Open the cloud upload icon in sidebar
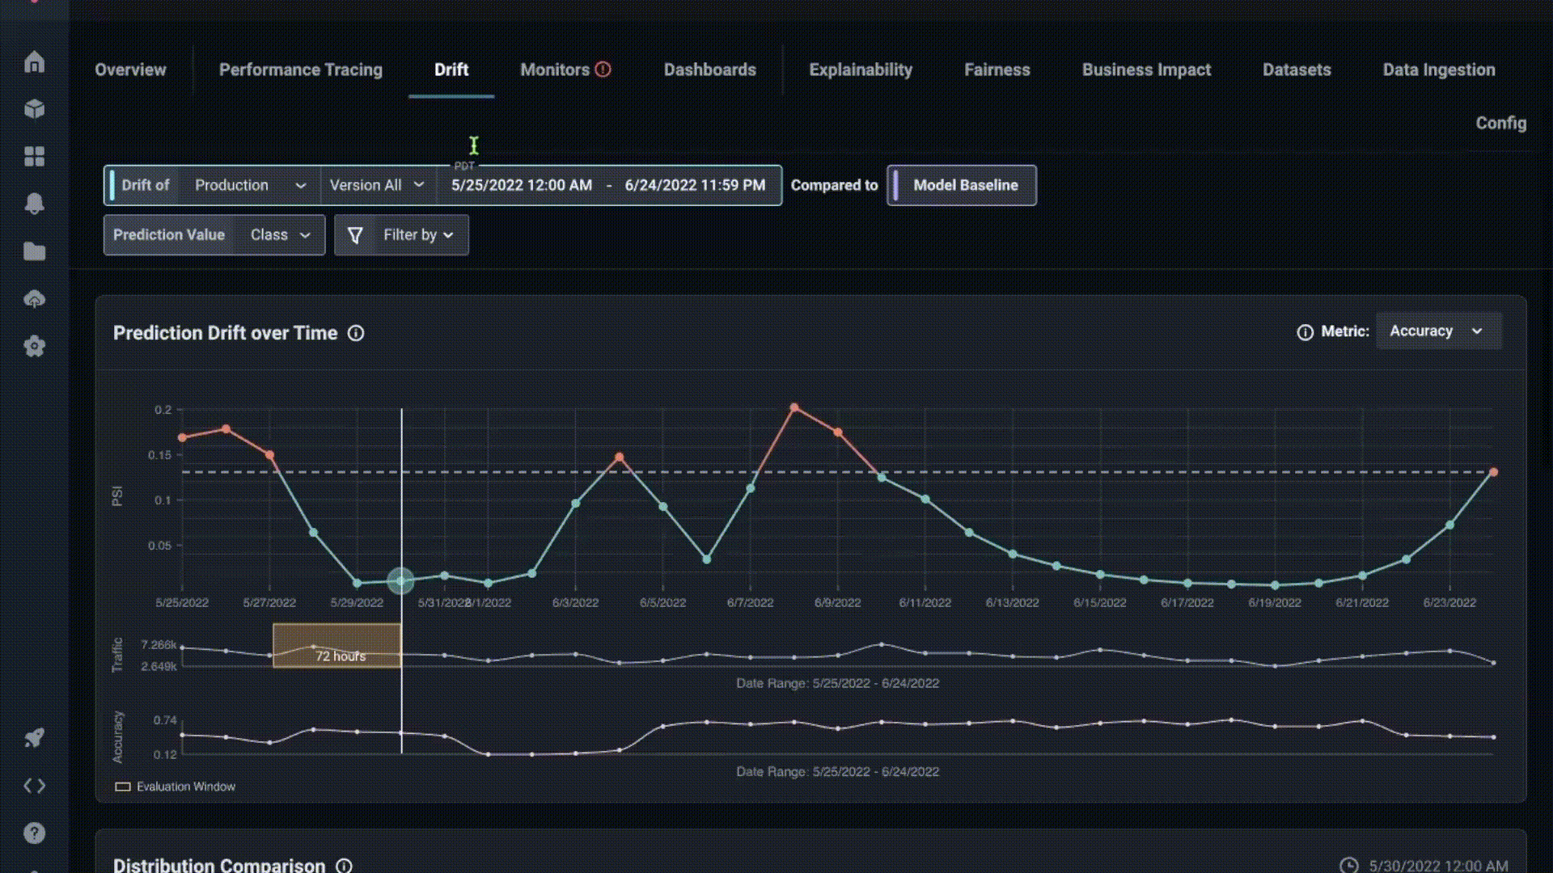The width and height of the screenshot is (1553, 873). pyautogui.click(x=34, y=299)
